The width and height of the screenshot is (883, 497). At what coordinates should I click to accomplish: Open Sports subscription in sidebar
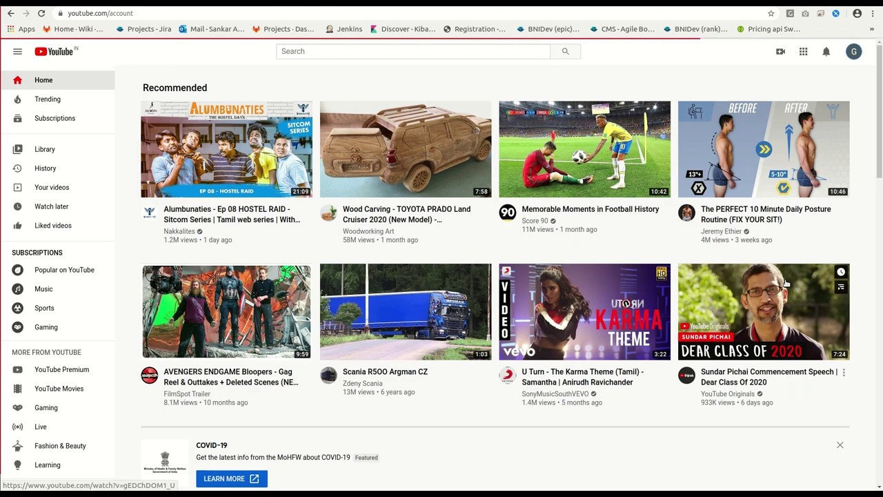coord(57,308)
